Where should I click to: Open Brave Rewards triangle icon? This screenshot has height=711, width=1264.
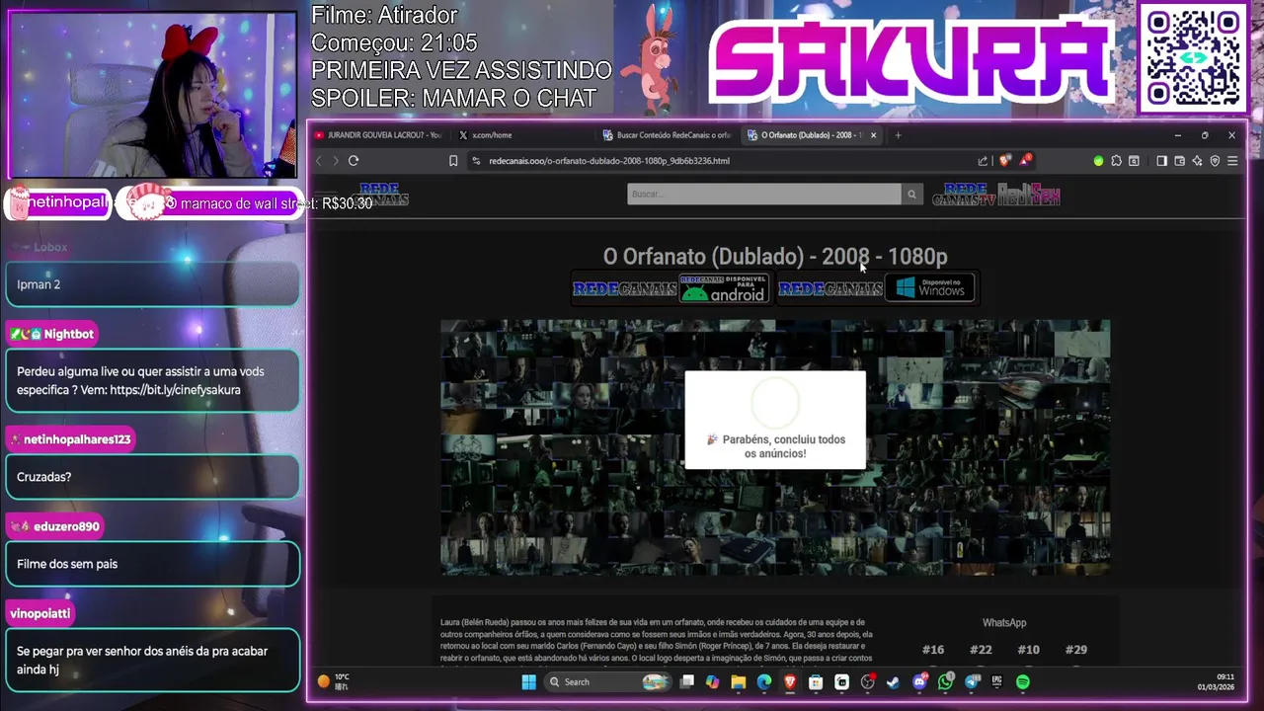coord(1025,160)
